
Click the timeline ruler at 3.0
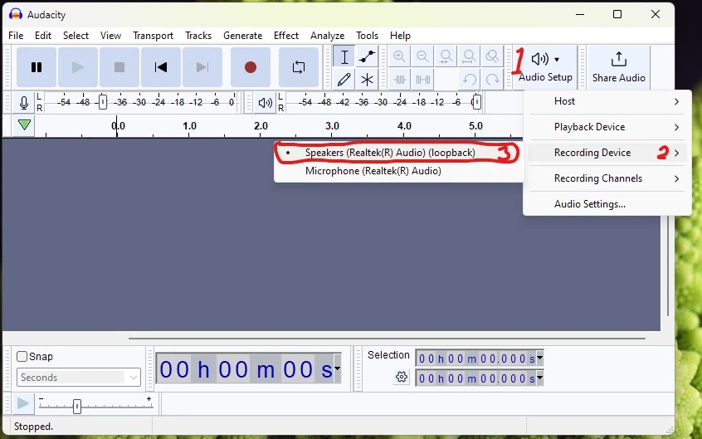[332, 126]
